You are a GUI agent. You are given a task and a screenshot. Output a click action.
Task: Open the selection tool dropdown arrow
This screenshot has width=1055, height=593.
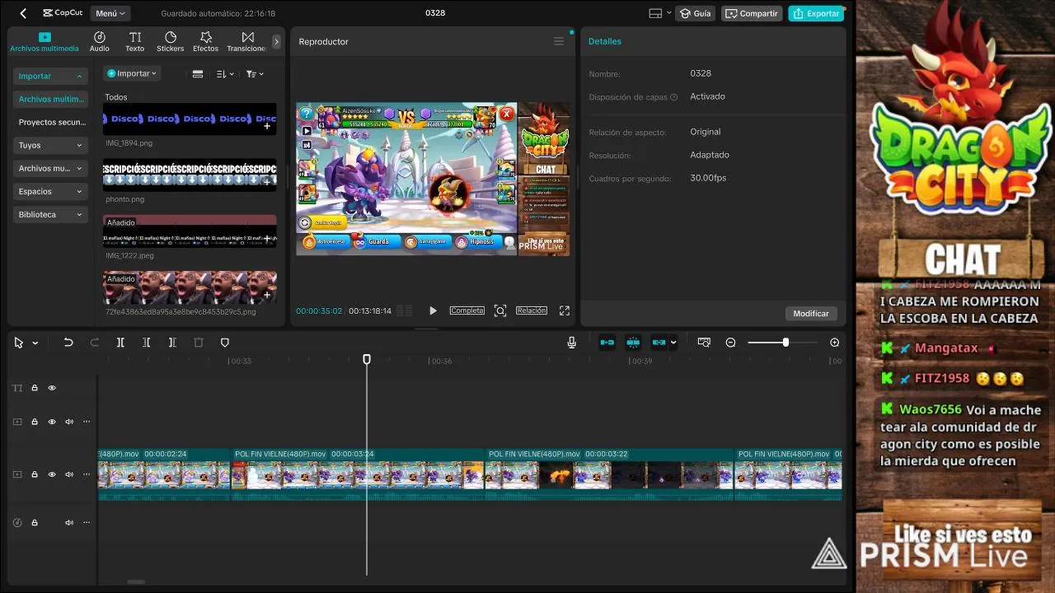click(35, 343)
